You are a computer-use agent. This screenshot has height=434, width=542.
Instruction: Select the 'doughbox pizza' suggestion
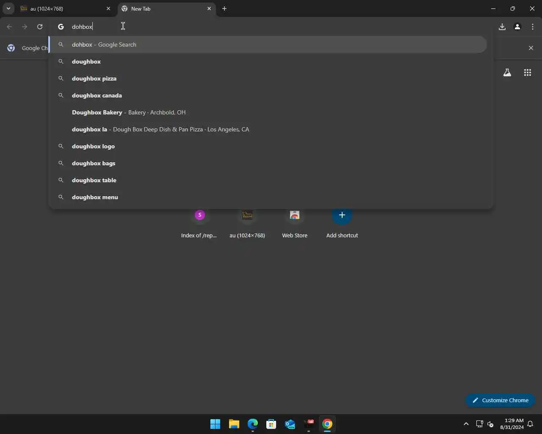pyautogui.click(x=268, y=78)
